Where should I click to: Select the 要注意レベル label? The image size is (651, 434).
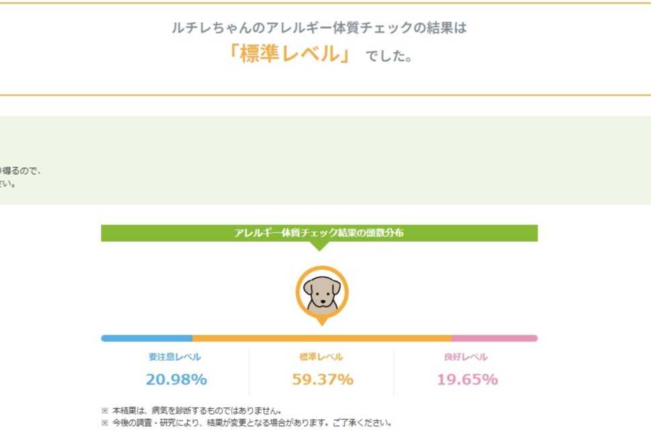(175, 357)
